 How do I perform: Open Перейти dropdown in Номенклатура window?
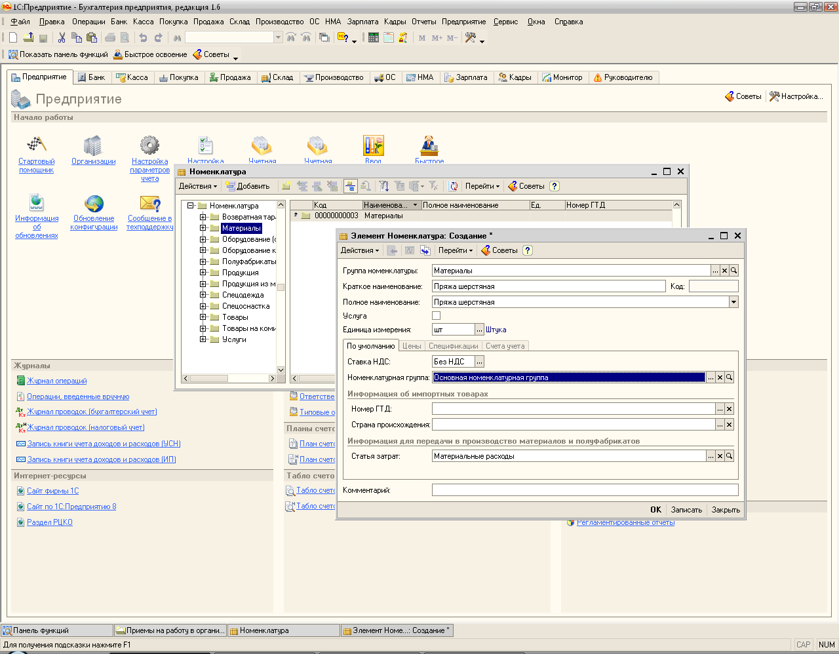[x=482, y=186]
